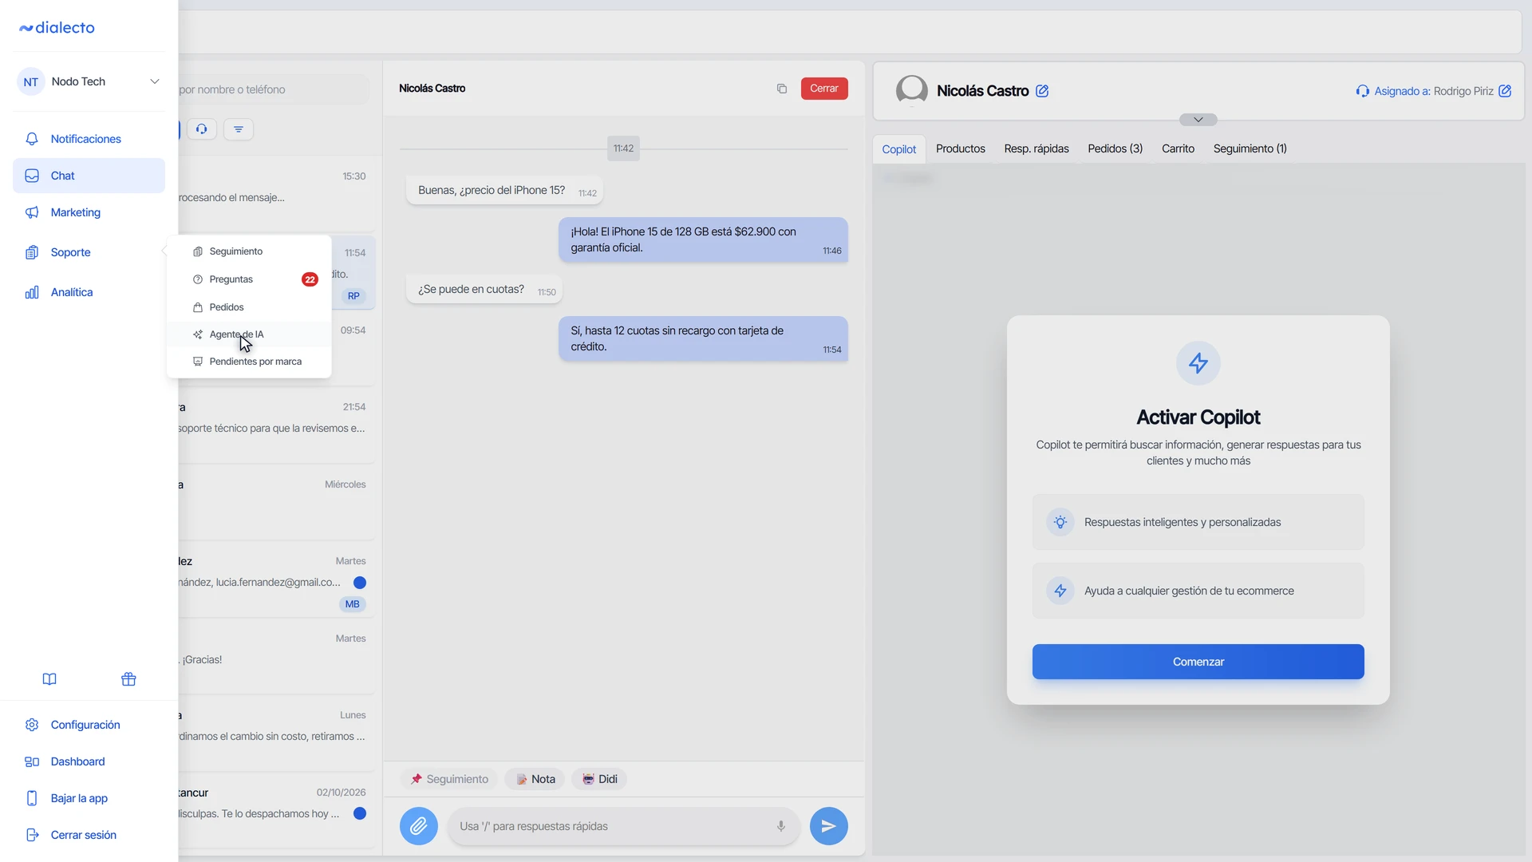This screenshot has height=862, width=1532.
Task: Expand the contact details chevron
Action: click(x=1198, y=120)
